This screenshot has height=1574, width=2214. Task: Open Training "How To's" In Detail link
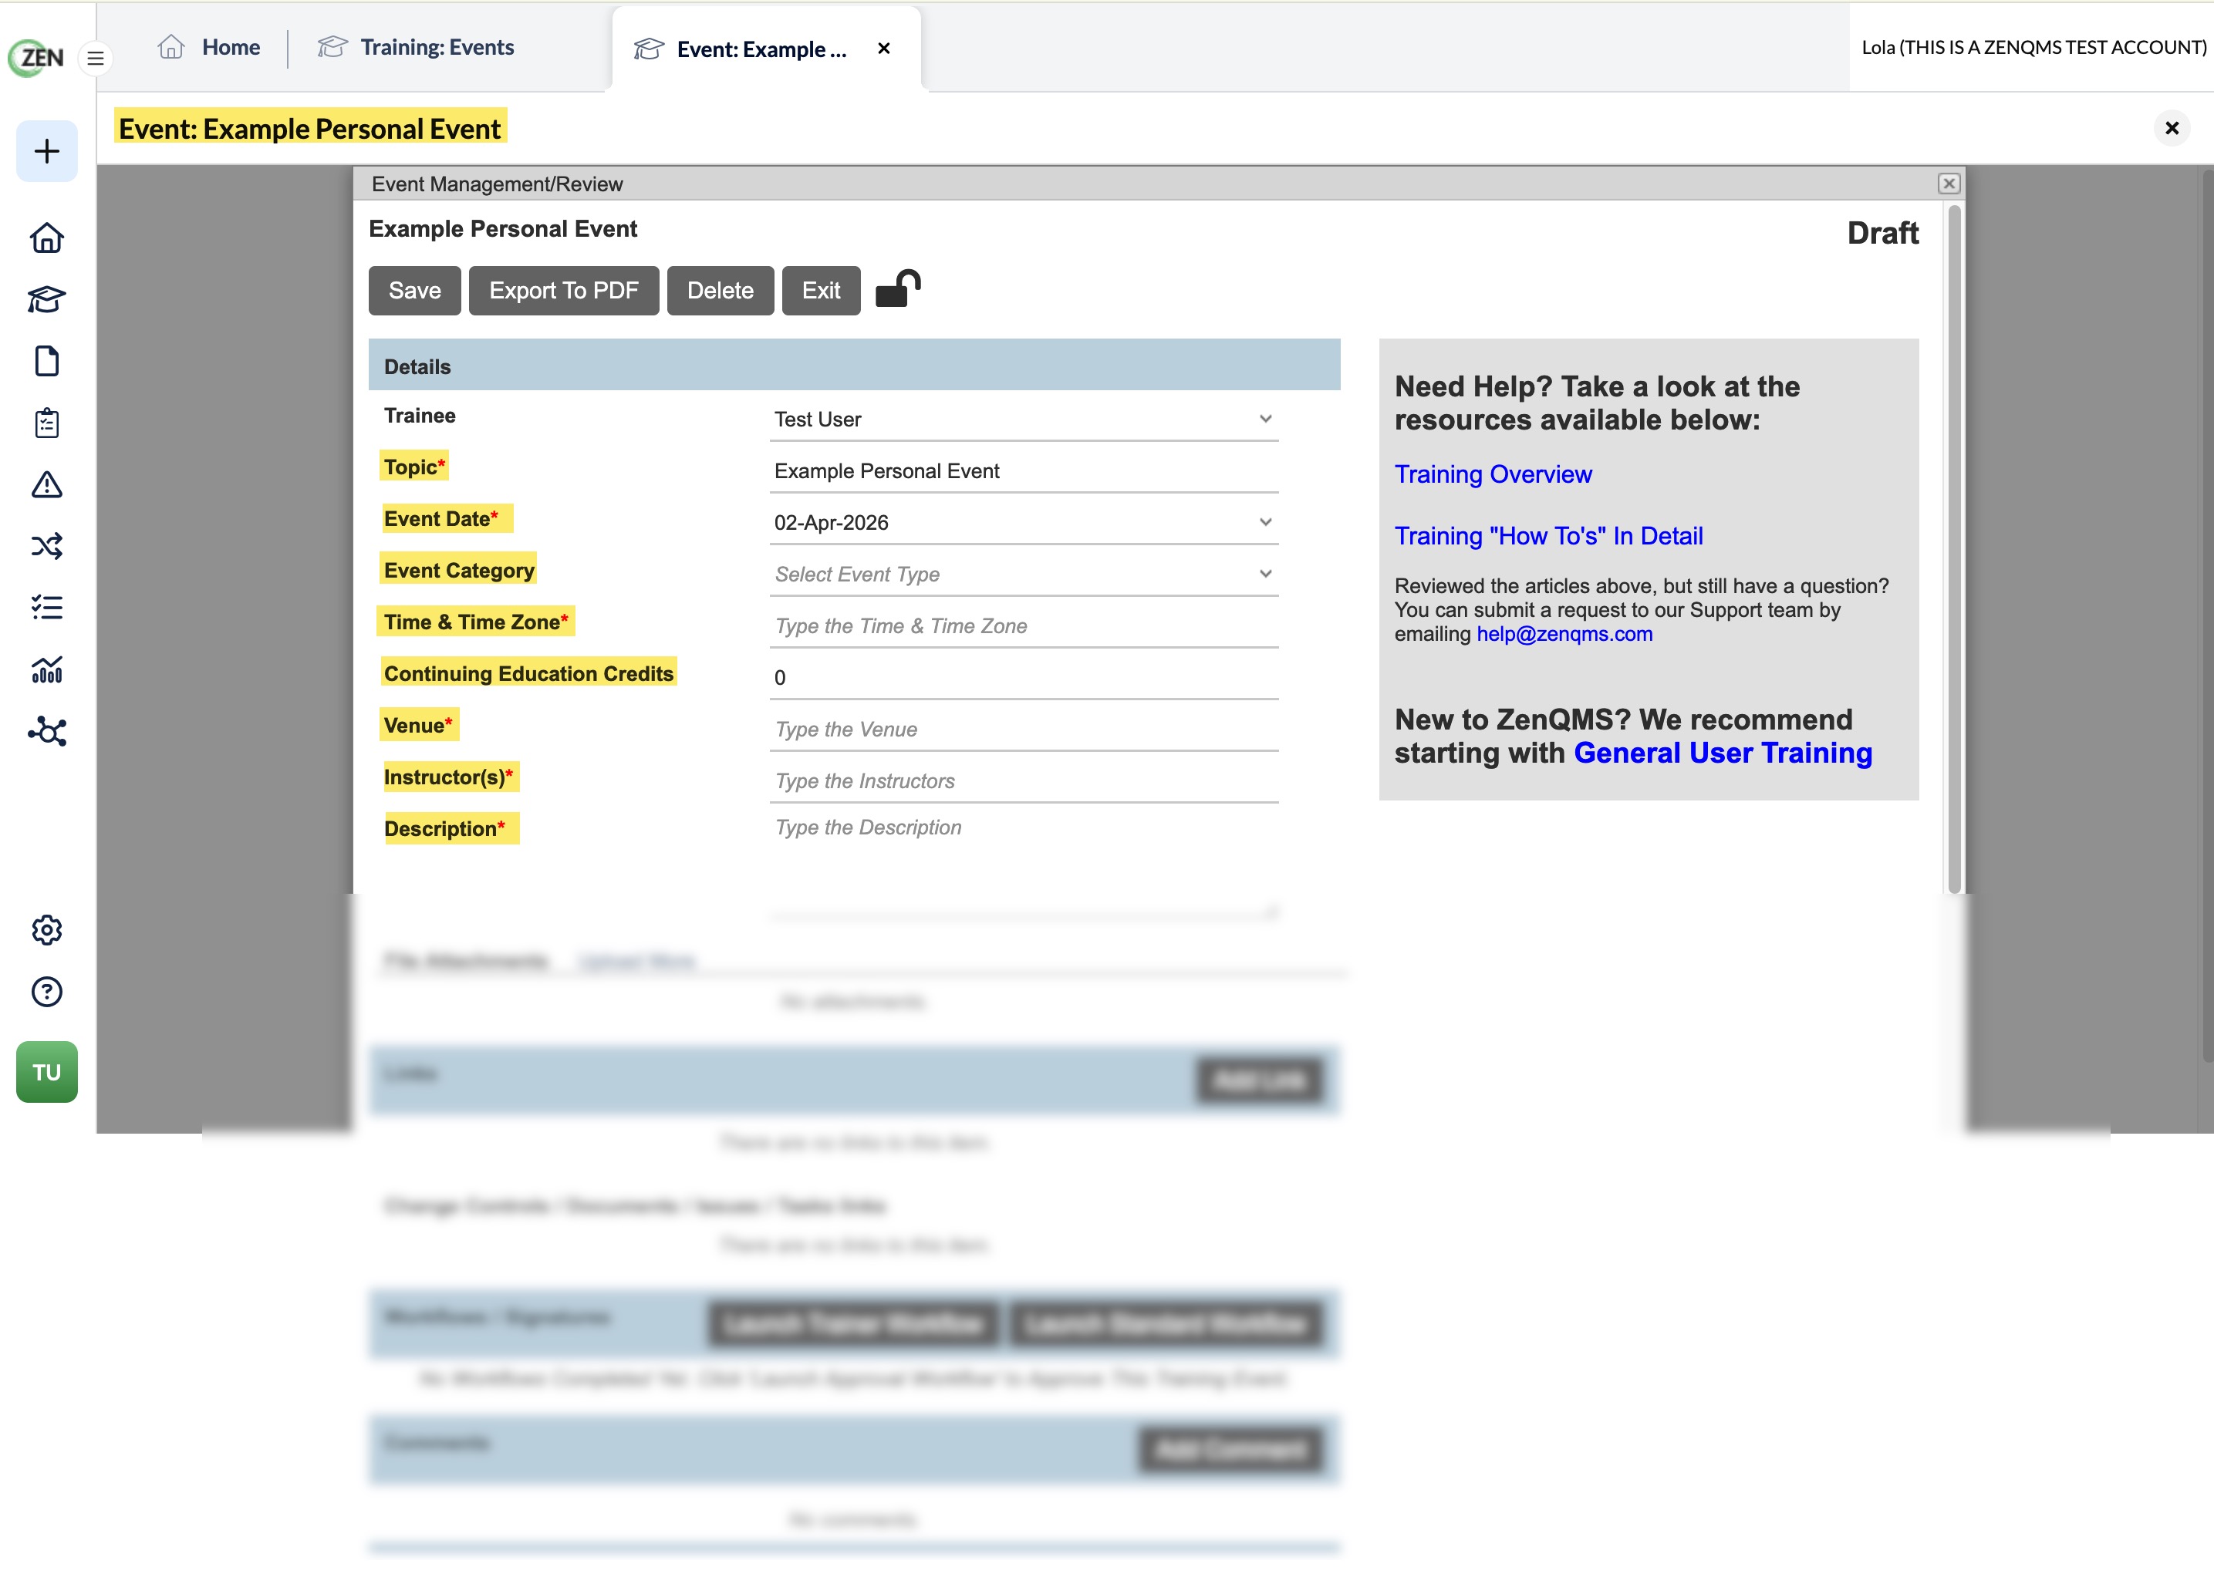(1548, 536)
